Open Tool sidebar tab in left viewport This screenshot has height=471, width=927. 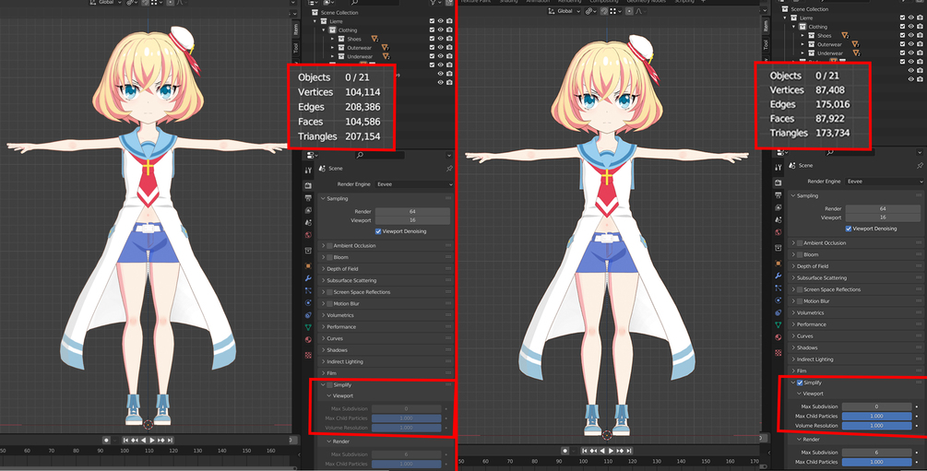(x=295, y=48)
